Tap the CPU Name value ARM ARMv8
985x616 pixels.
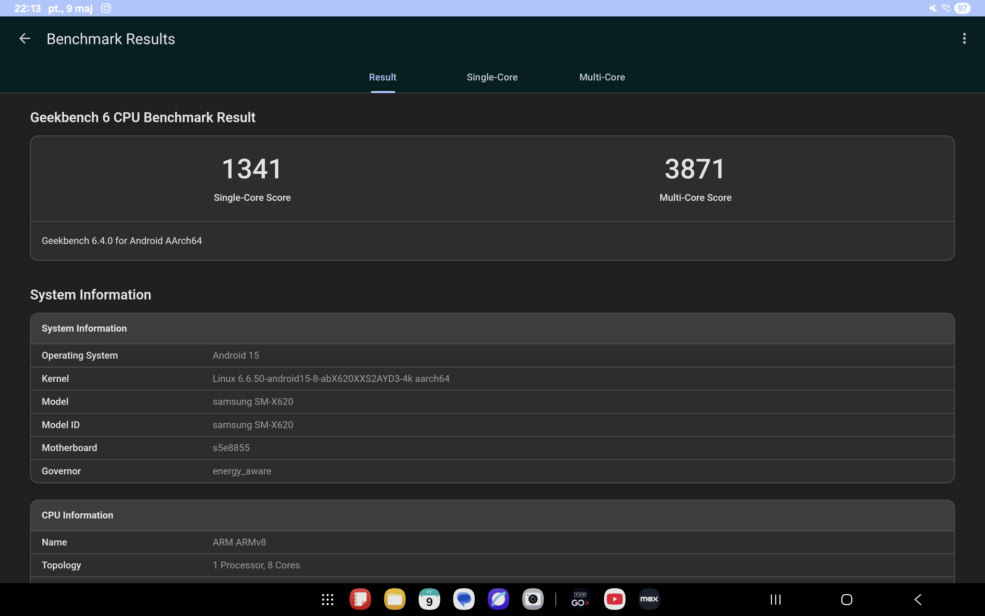coord(239,542)
